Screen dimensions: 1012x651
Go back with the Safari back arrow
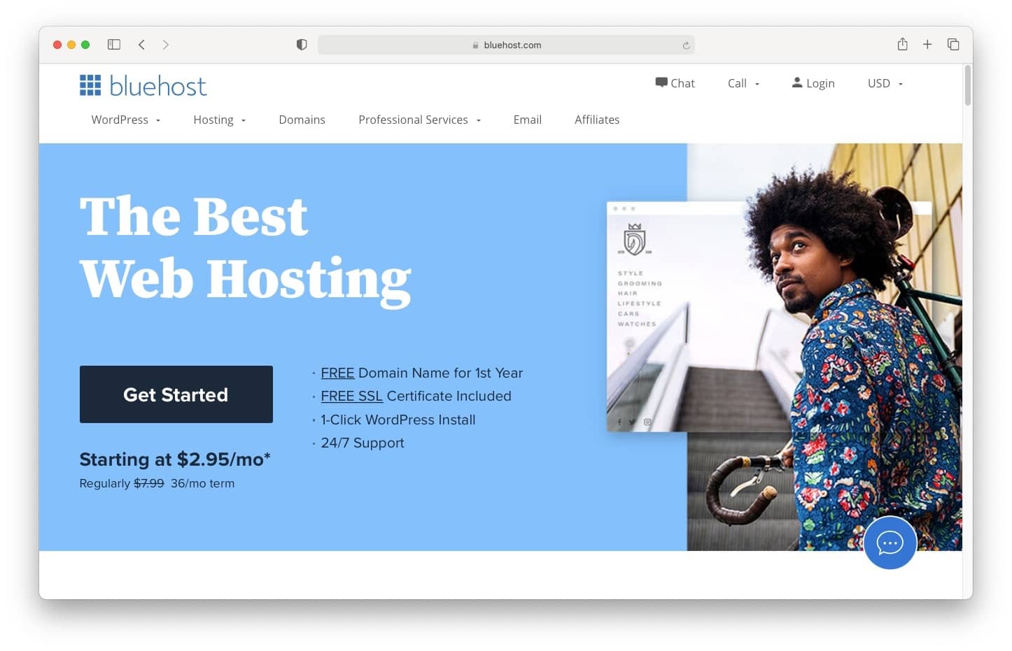click(x=141, y=45)
